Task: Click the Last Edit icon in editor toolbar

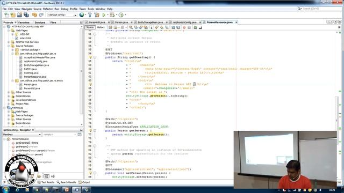Action: [x=110, y=27]
